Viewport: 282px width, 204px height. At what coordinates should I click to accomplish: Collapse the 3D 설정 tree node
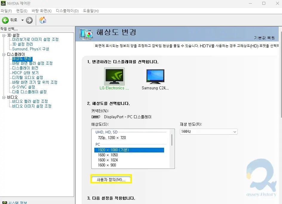pos(4,35)
